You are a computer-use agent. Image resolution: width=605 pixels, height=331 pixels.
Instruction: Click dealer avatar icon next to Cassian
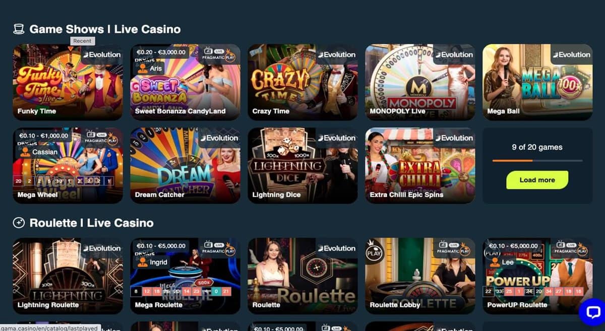click(25, 152)
